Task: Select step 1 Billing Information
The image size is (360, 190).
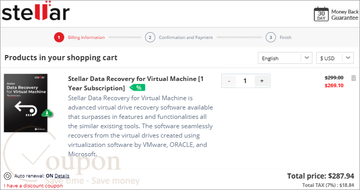Action: click(79, 37)
